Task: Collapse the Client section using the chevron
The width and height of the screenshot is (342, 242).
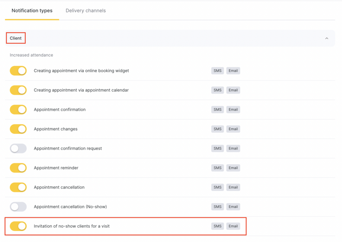Action: coord(327,38)
